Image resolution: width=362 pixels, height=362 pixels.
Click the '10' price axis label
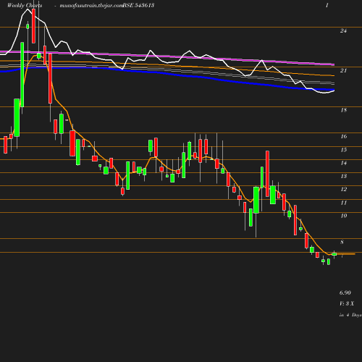[x=344, y=216]
